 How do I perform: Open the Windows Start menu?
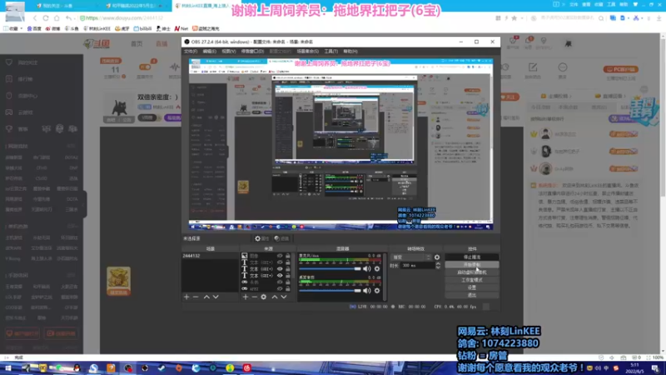coord(7,368)
